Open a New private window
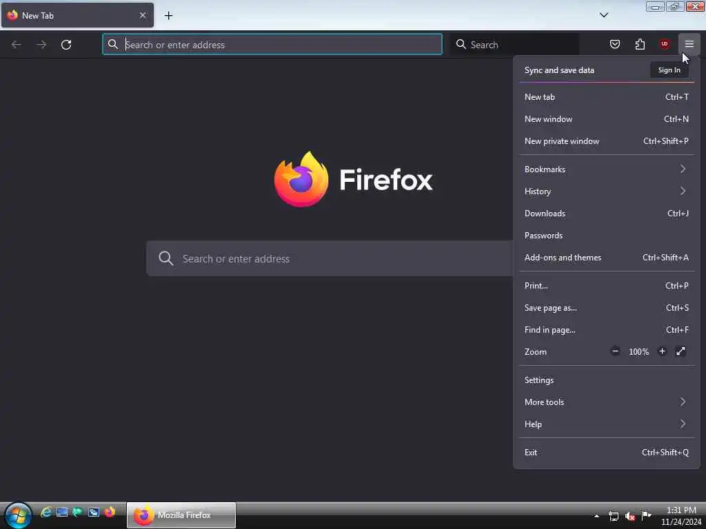706x529 pixels. click(607, 141)
